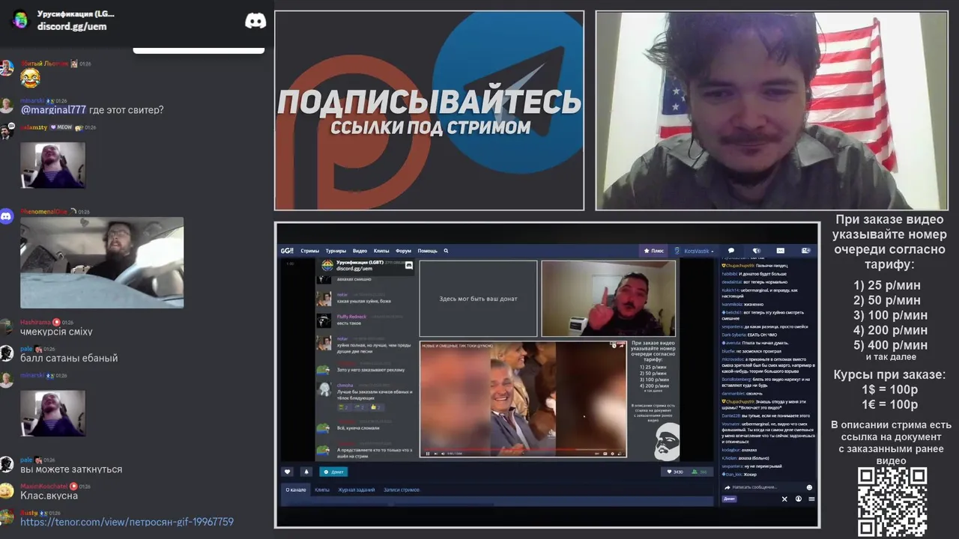The image size is (959, 539).
Task: Click the '1$ = 100р' exchange rate text
Action: pyautogui.click(x=890, y=390)
